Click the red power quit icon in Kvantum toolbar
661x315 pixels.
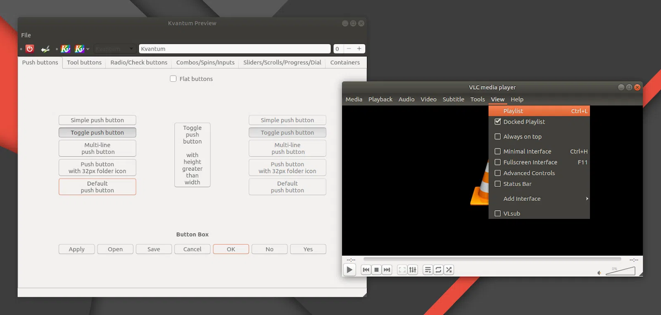point(30,49)
